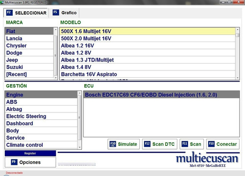This screenshot has height=176, width=245.
Task: Click MARCA list scroll down arrow
Action: point(55,78)
